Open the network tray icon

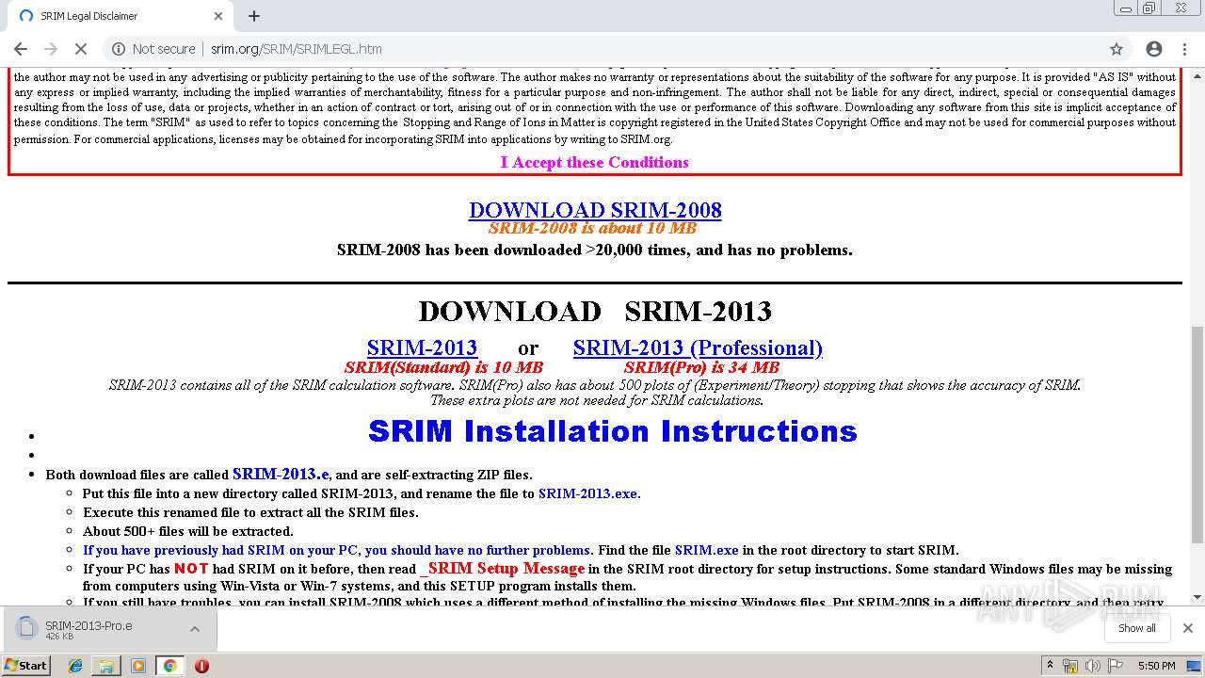pyautogui.click(x=1070, y=666)
